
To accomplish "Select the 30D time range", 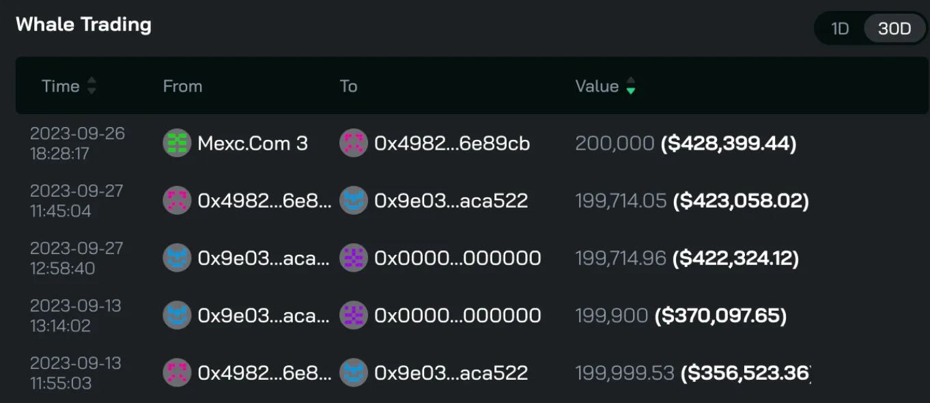I will pos(894,29).
